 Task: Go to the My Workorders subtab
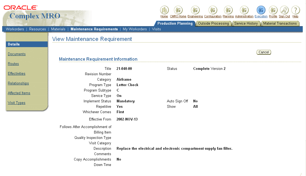[x=135, y=29]
